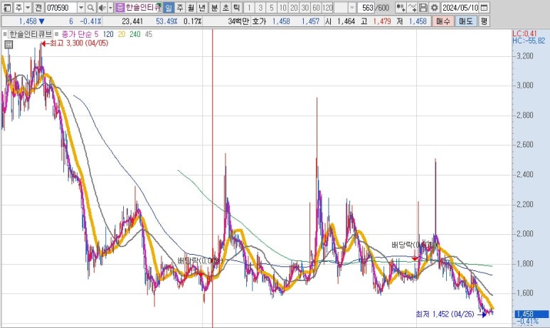The image size is (550, 328).
Task: Click the gray 45 moving average legend
Action: (149, 34)
